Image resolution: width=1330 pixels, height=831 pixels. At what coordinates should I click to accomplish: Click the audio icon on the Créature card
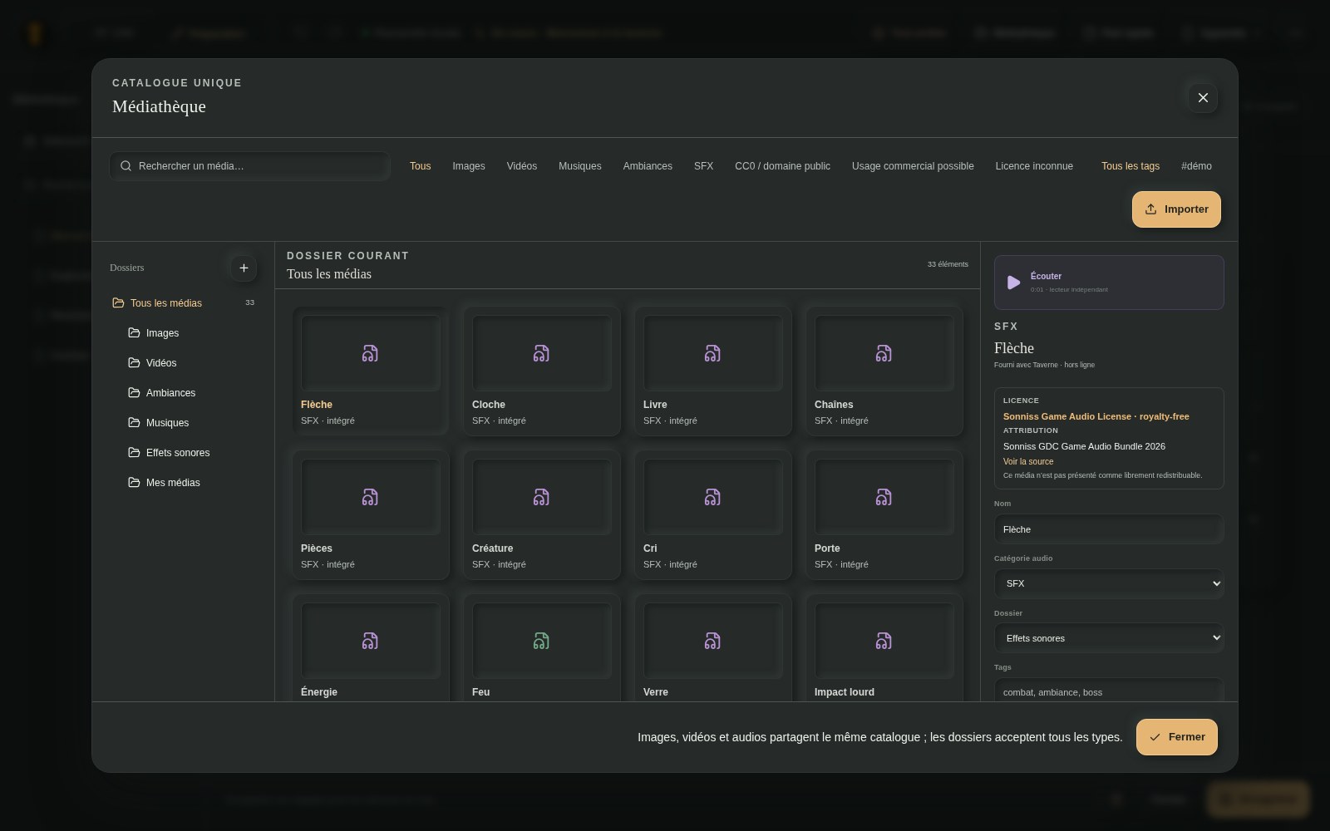coord(541,498)
